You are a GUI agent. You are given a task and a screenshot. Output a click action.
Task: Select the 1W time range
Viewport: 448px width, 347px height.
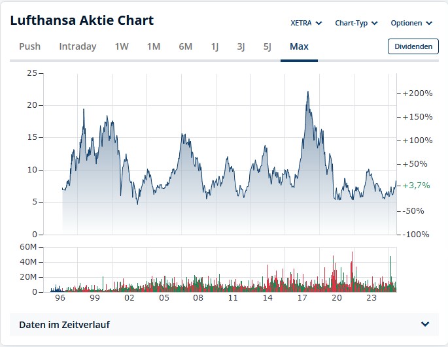click(x=122, y=46)
